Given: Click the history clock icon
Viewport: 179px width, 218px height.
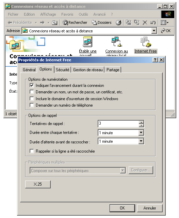Looking at the screenshot, I should [118, 22].
